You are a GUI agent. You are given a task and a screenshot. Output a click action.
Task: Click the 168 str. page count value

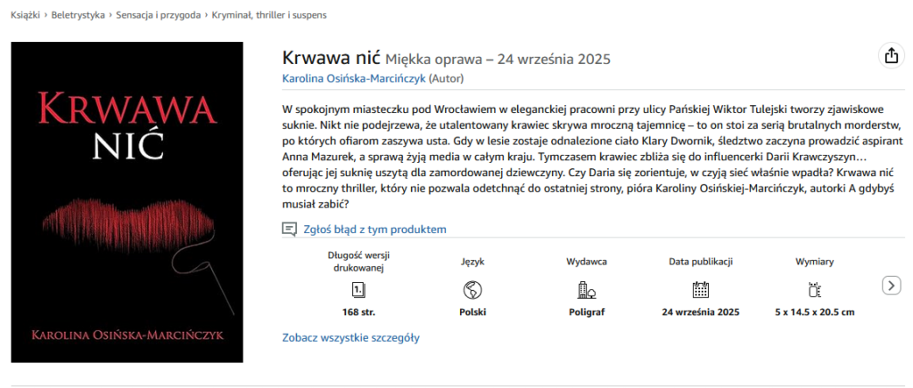click(x=358, y=312)
